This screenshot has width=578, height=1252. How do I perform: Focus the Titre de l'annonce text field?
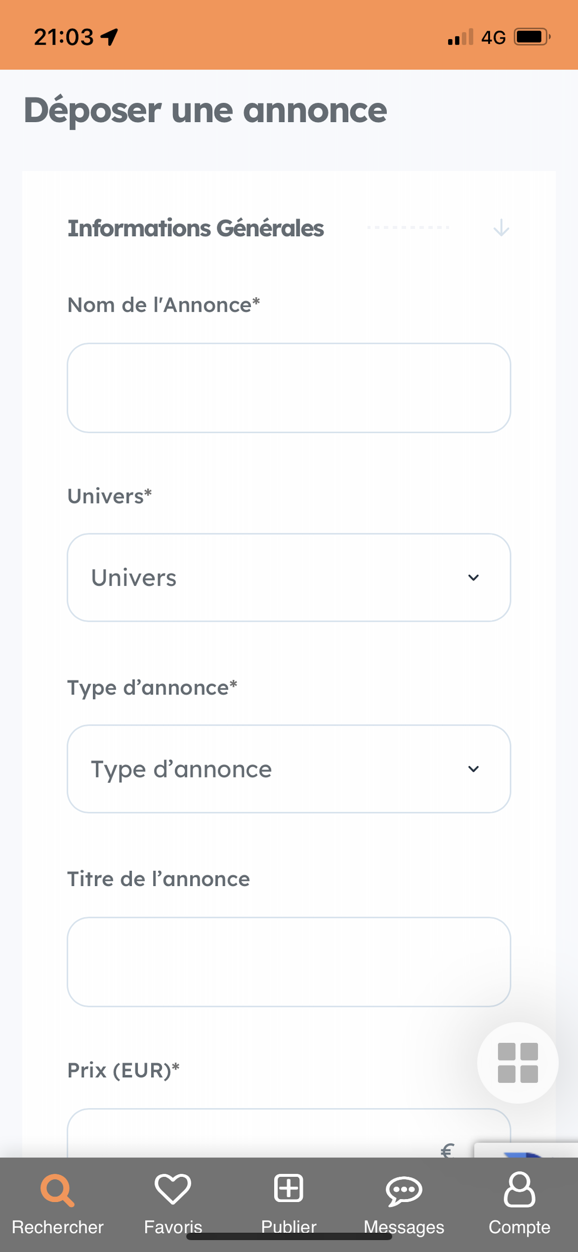pyautogui.click(x=289, y=962)
